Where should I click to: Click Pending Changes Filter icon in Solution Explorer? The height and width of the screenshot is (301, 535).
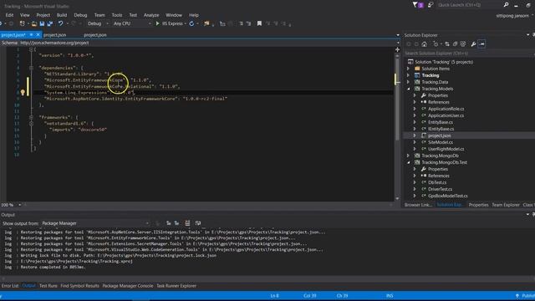(436, 44)
